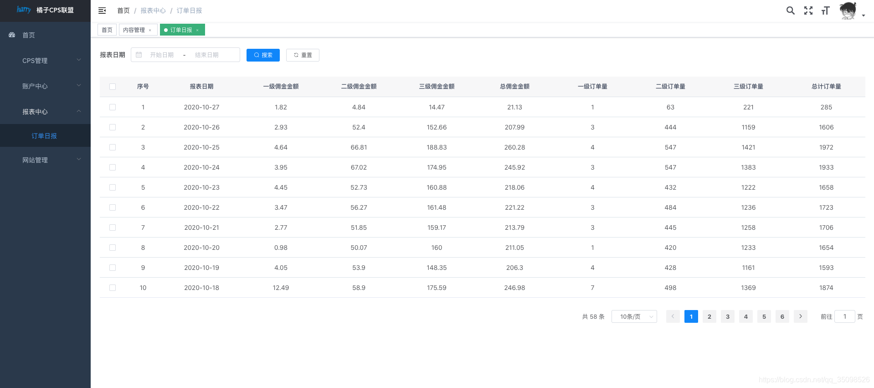Toggle select-all checkbox in table header

113,87
